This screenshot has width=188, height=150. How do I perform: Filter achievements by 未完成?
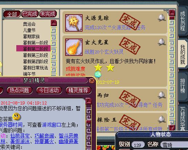(48, 14)
